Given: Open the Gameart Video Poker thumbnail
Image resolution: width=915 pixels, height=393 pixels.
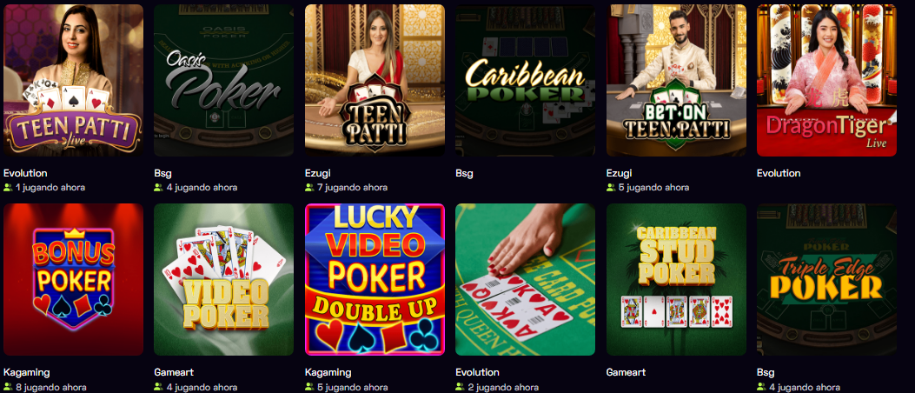Looking at the screenshot, I should (x=223, y=280).
